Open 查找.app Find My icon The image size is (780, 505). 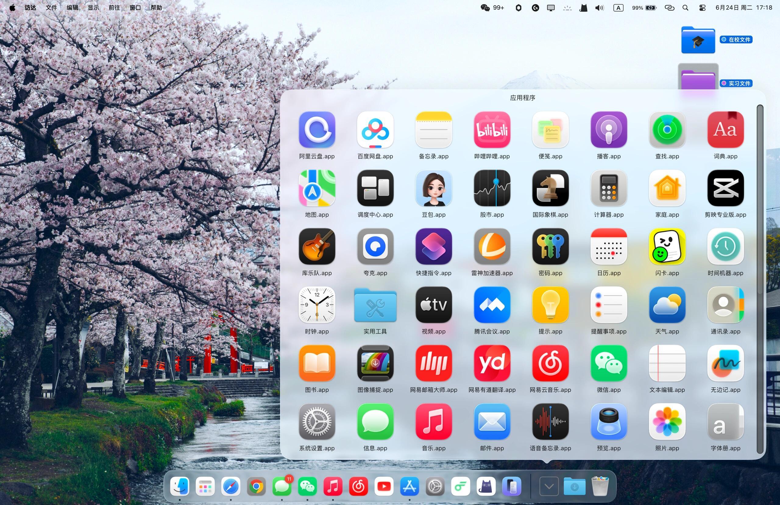tap(667, 130)
